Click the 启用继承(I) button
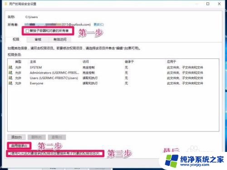The height and width of the screenshot is (170, 227). pyautogui.click(x=19, y=146)
